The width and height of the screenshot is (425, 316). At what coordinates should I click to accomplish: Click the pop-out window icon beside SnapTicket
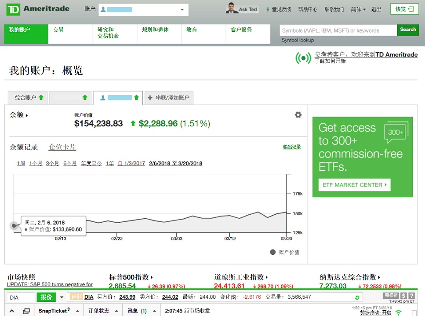tap(26, 311)
